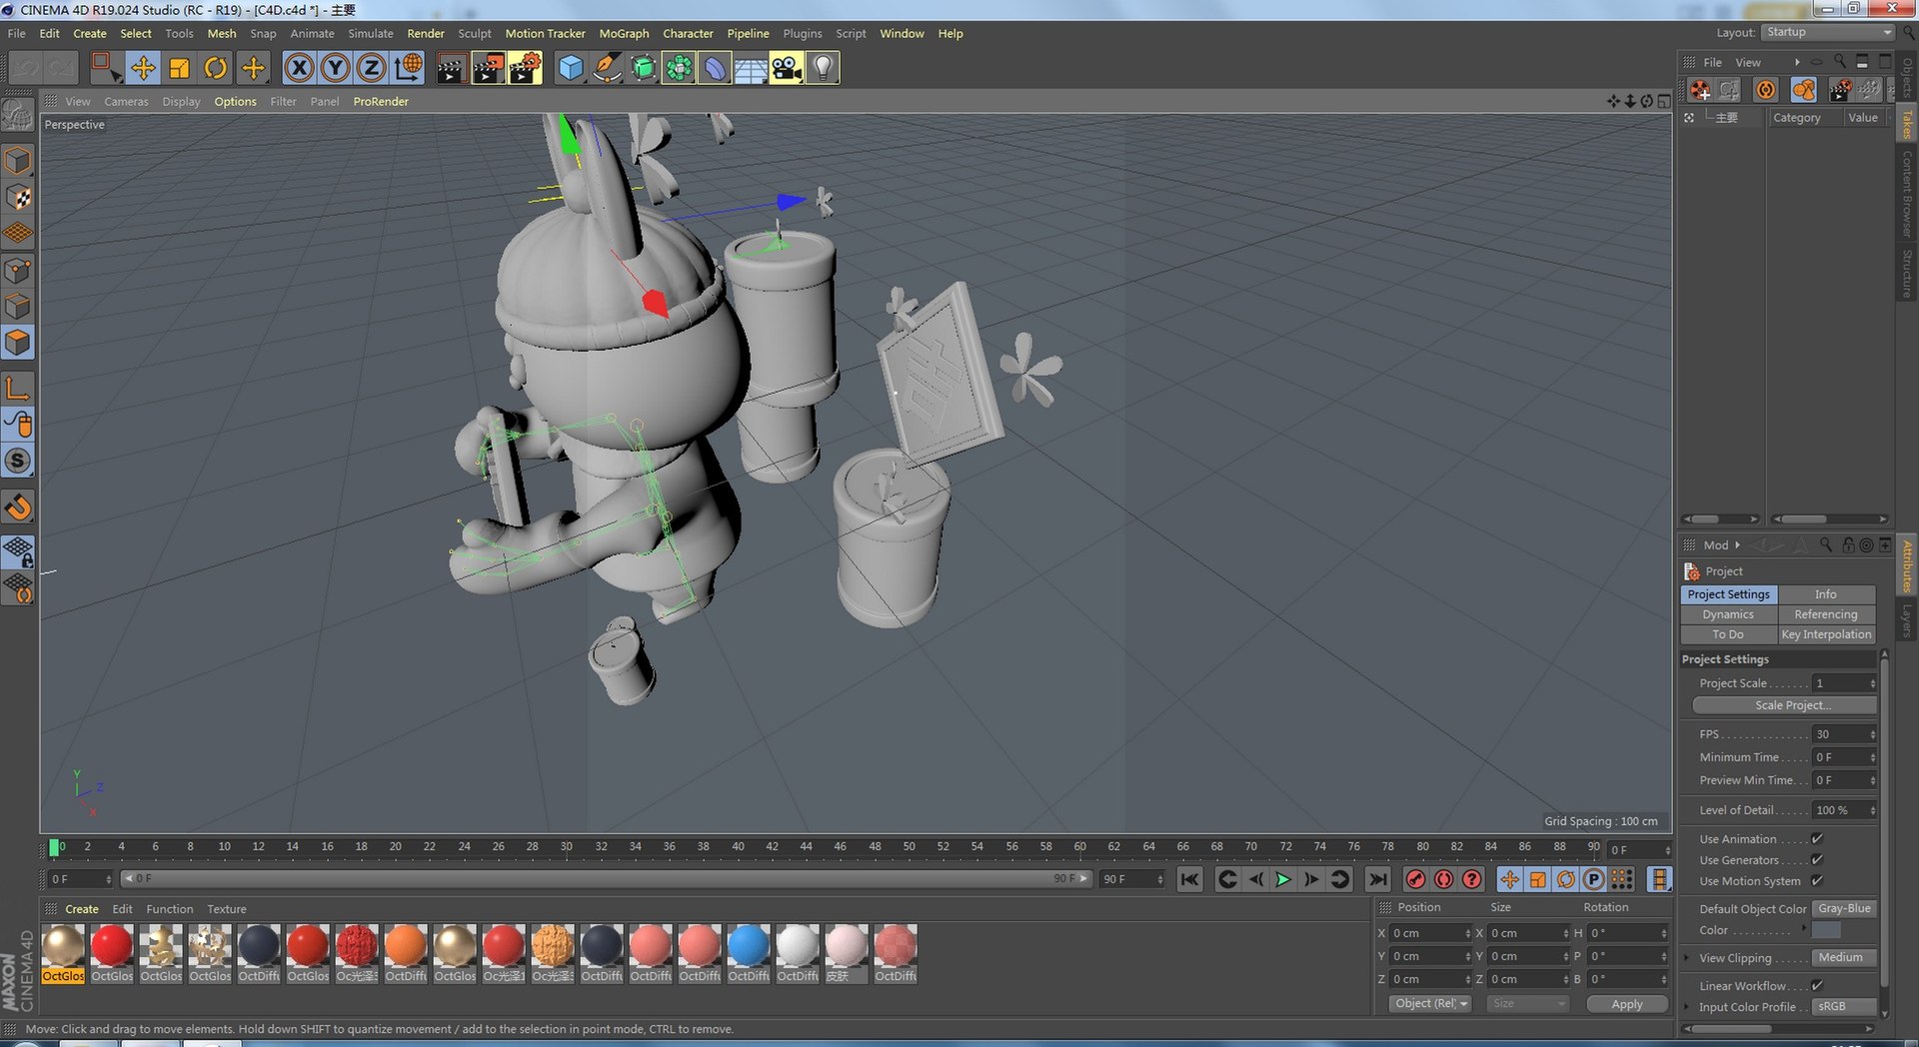Select the Rotate tool

pyautogui.click(x=216, y=68)
